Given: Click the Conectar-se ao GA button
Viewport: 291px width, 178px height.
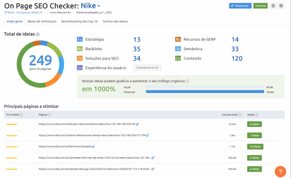Looking at the screenshot, I should 147,67.
